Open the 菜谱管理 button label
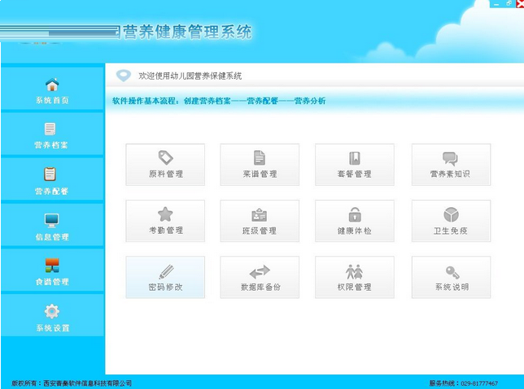The height and width of the screenshot is (389, 524). click(x=260, y=174)
